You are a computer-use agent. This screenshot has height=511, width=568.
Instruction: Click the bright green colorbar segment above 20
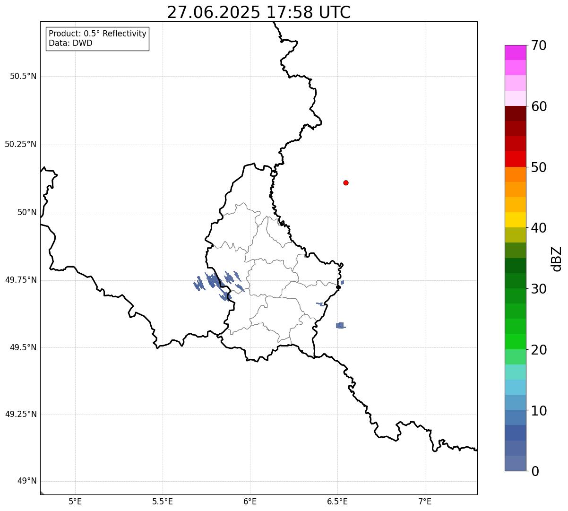pyautogui.click(x=516, y=341)
